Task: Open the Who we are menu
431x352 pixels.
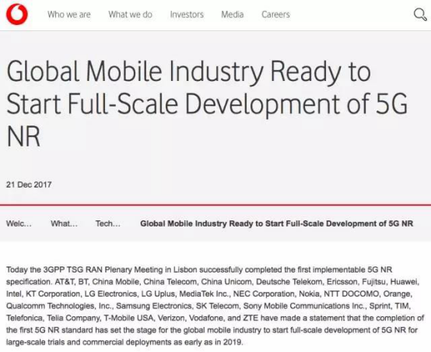Action: click(x=69, y=14)
